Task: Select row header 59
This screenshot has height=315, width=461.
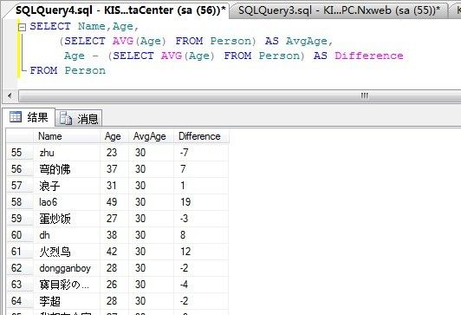Action: [20, 219]
